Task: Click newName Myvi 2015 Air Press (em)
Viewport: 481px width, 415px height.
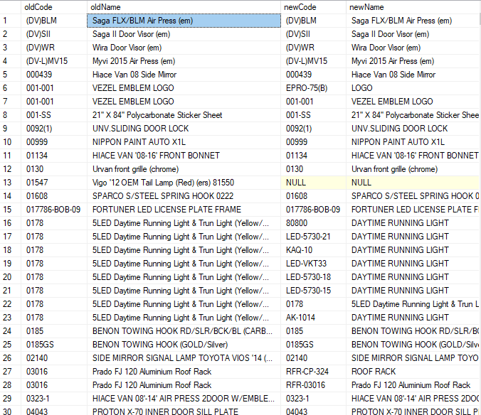Action: coord(413,61)
